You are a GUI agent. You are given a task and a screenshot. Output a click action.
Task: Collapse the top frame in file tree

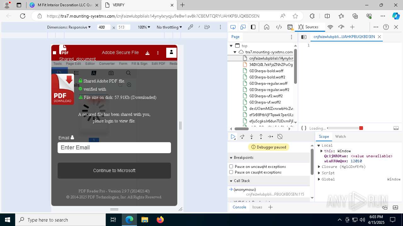click(x=231, y=46)
